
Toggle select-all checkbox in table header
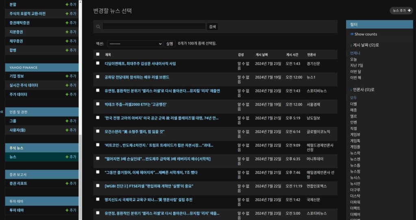point(97,54)
